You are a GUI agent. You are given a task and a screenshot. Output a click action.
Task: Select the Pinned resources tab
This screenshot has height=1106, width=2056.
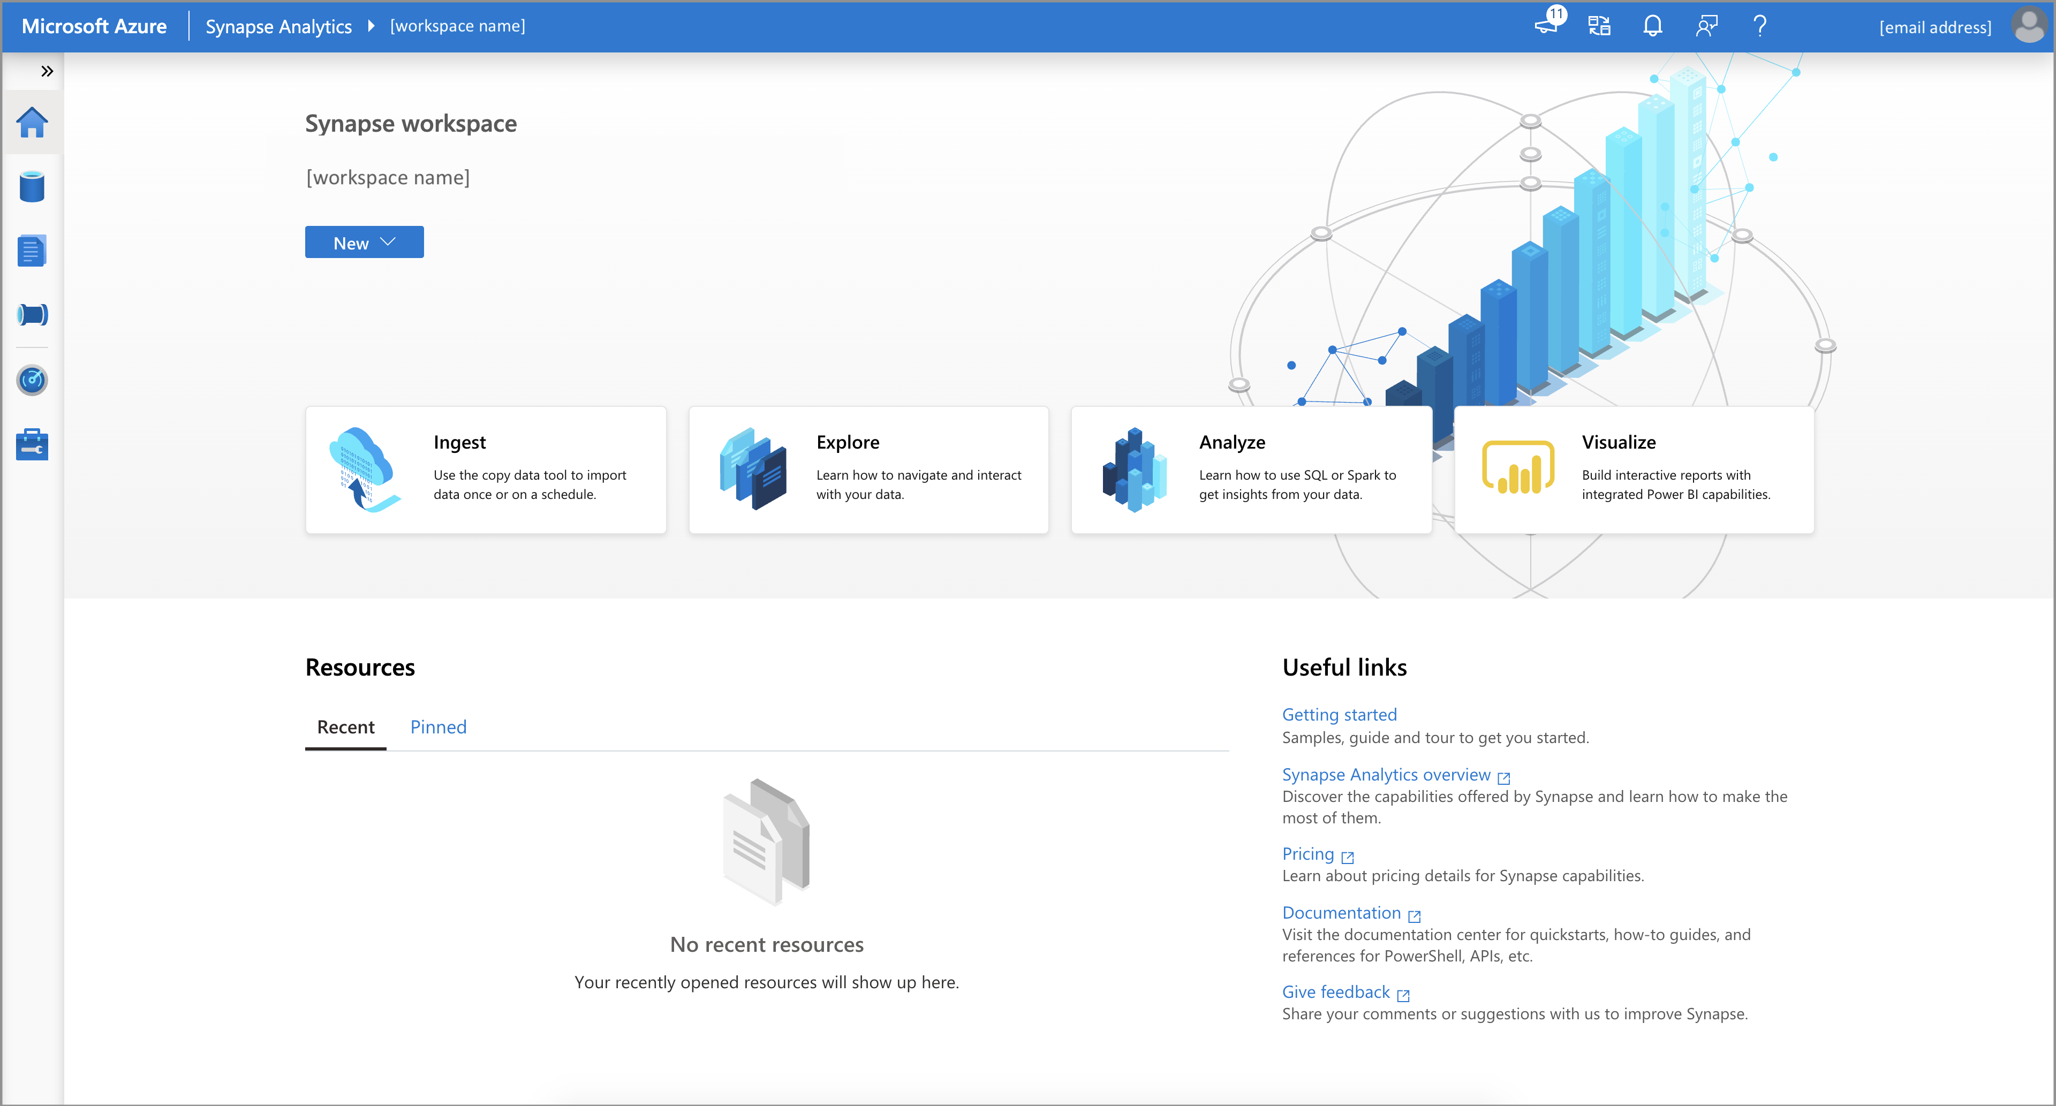click(439, 725)
